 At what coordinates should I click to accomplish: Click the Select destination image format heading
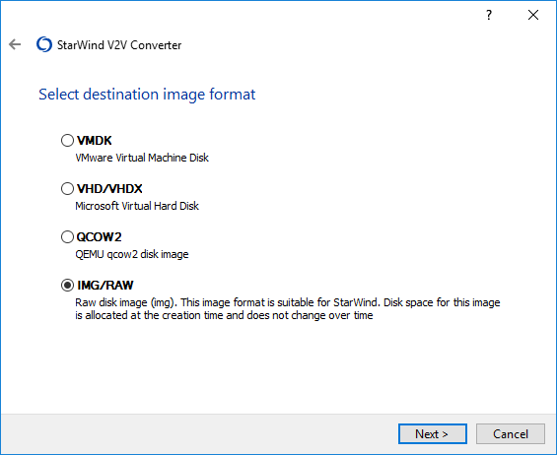tap(147, 95)
